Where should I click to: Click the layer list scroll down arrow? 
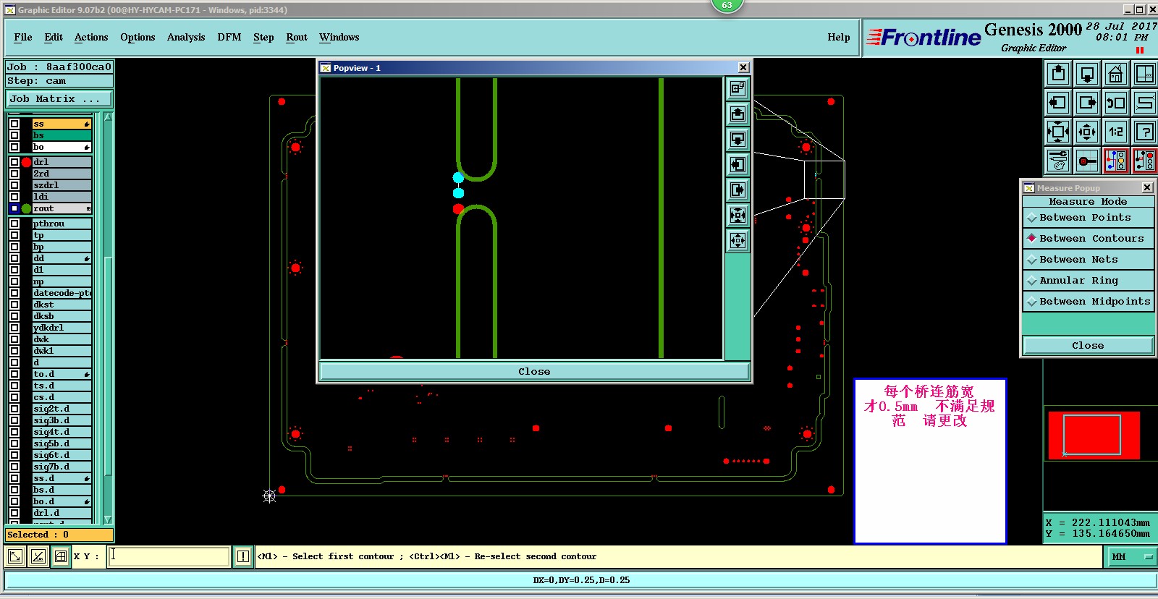[108, 519]
